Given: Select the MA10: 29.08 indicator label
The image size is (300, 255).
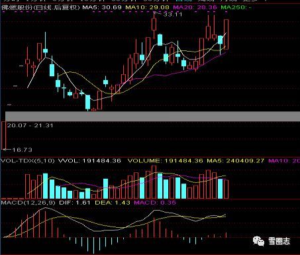Looking at the screenshot, I should point(148,7).
